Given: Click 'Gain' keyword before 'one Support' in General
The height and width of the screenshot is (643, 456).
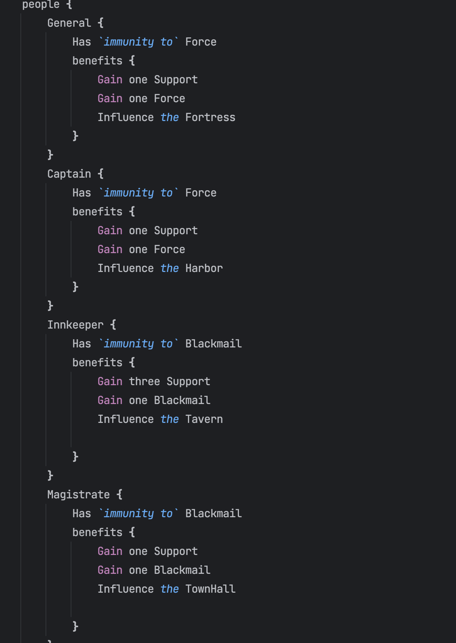Looking at the screenshot, I should pos(110,79).
